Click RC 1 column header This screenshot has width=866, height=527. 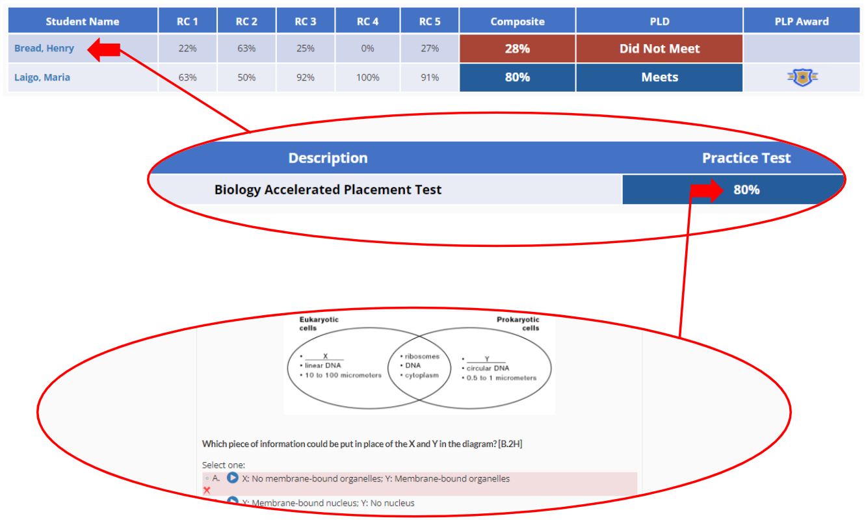click(x=187, y=21)
